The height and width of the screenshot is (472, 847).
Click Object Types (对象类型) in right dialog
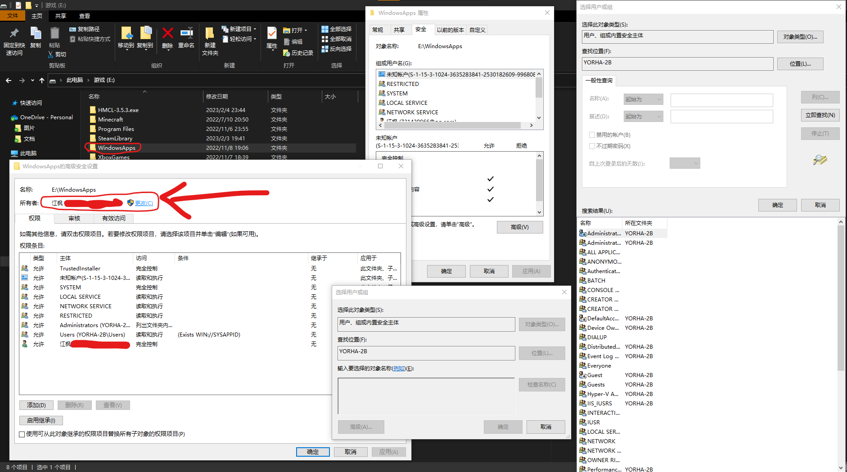[800, 37]
